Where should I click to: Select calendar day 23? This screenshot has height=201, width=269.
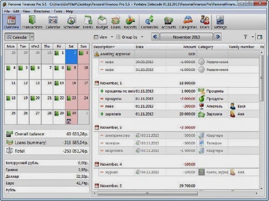point(72,102)
